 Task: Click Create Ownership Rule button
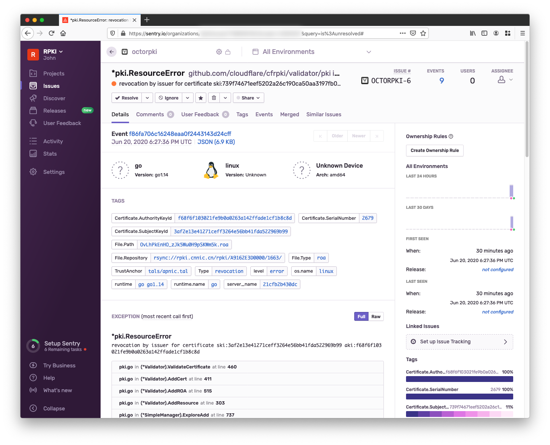point(434,151)
